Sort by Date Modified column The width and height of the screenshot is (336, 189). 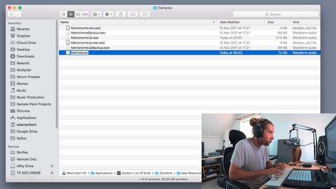pos(229,22)
